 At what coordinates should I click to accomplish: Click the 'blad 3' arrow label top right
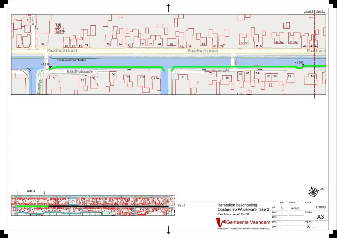tap(309, 12)
